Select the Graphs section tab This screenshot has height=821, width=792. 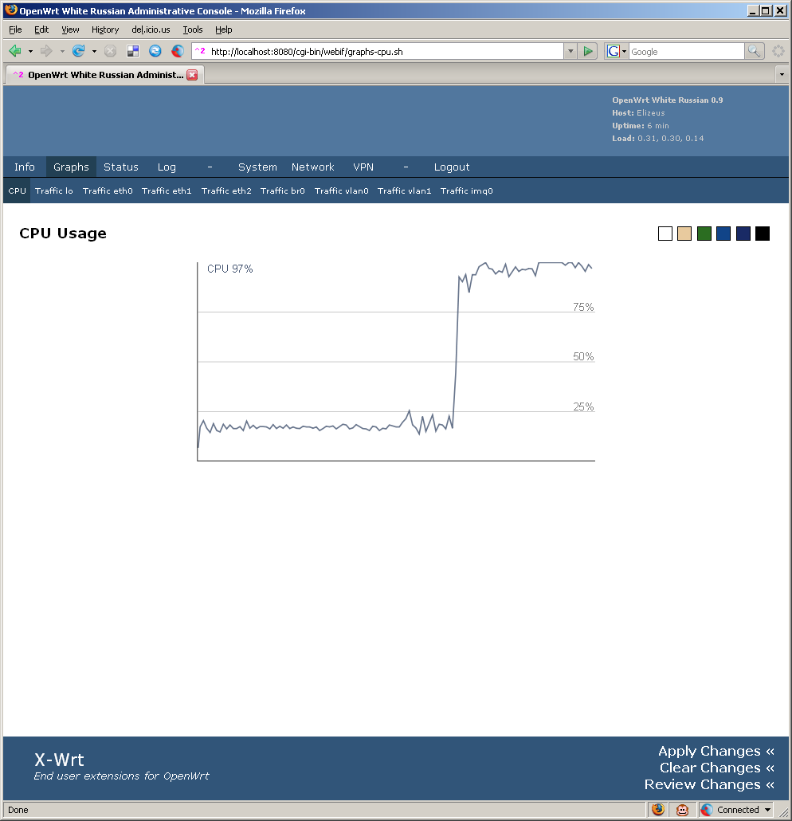pyautogui.click(x=71, y=167)
